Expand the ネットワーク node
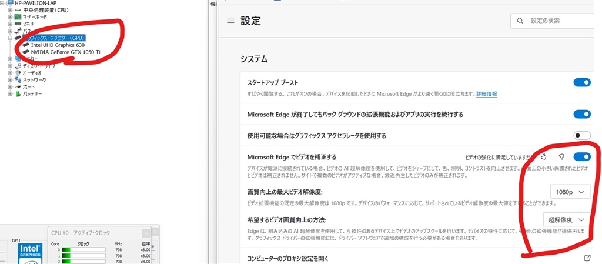Screen dimensions: 602x264 pos(11,80)
